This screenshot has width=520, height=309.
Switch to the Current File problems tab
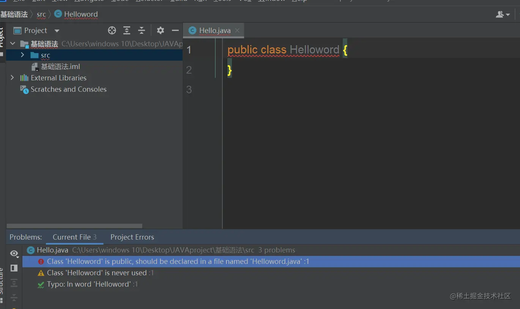point(74,237)
